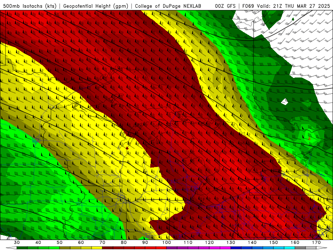Click the right arrow end of color bar
The image size is (333, 250).
click(x=322, y=247)
